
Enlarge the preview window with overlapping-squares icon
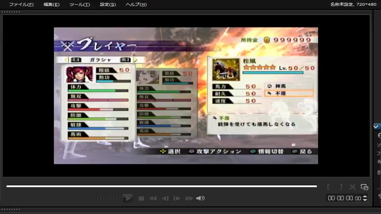pos(364,187)
